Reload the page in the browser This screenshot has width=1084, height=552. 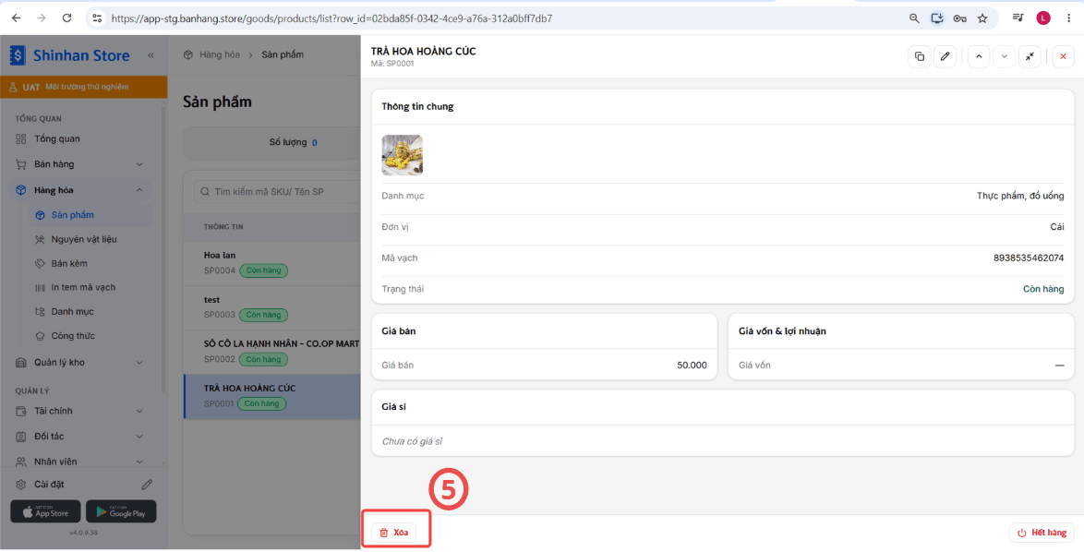click(x=67, y=18)
